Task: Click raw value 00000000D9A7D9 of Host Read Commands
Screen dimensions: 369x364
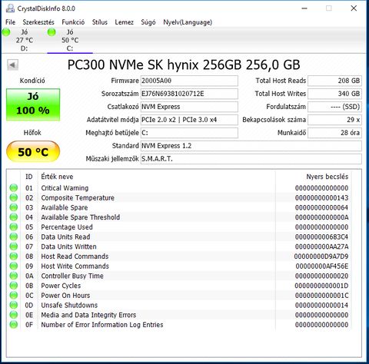Action: [321, 256]
